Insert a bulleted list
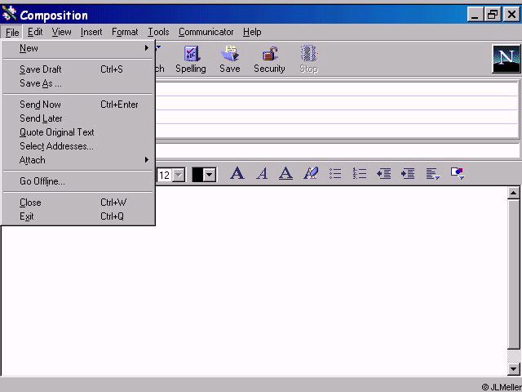 pyautogui.click(x=335, y=174)
